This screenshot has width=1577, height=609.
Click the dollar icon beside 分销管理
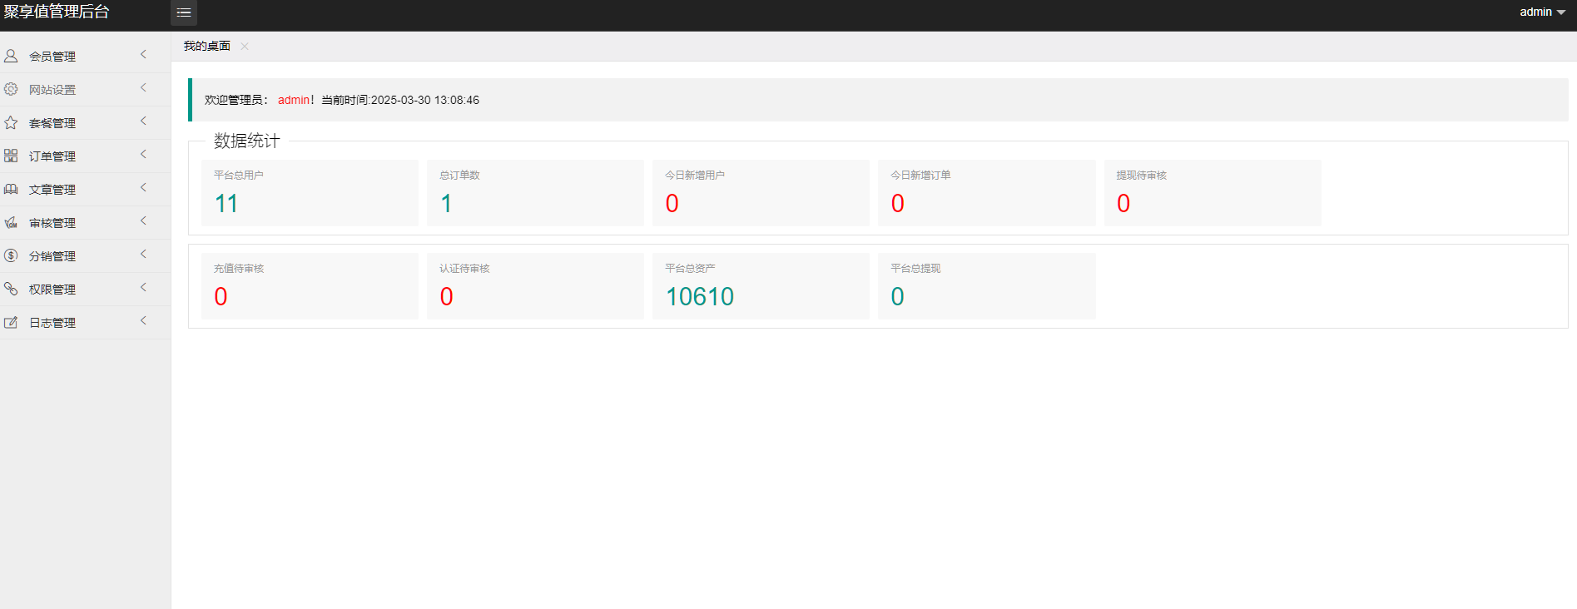[x=11, y=255]
